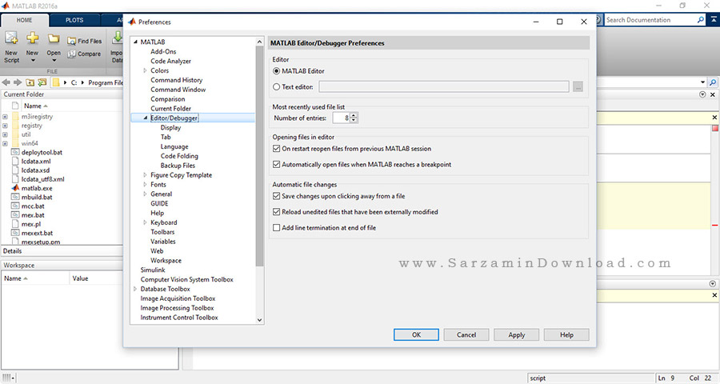Select Simulink preferences
Image resolution: width=720 pixels, height=384 pixels.
pos(153,270)
